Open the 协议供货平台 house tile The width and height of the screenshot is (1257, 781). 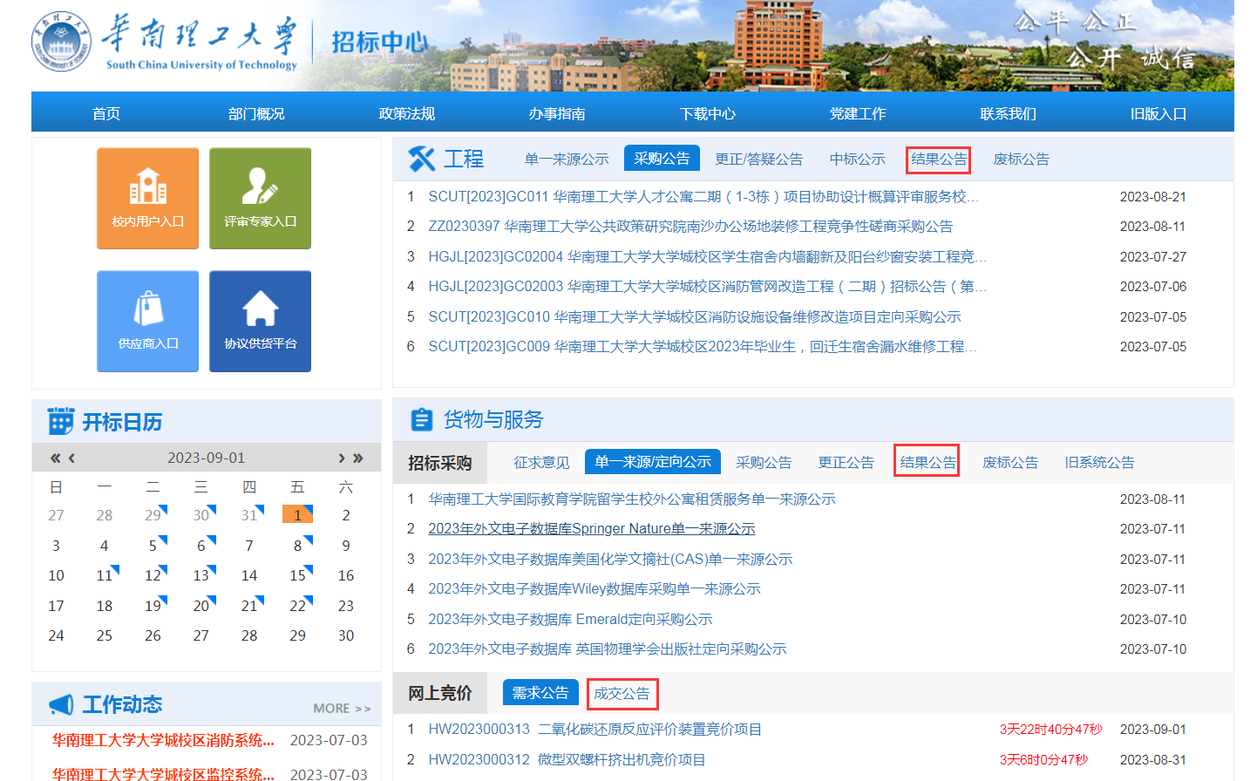[260, 321]
